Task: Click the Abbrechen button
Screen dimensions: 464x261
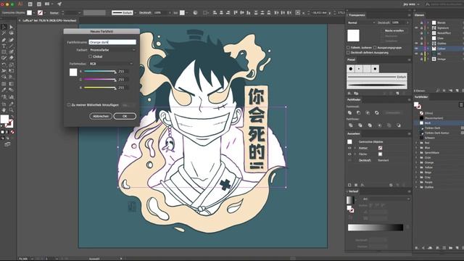Action: (x=101, y=116)
